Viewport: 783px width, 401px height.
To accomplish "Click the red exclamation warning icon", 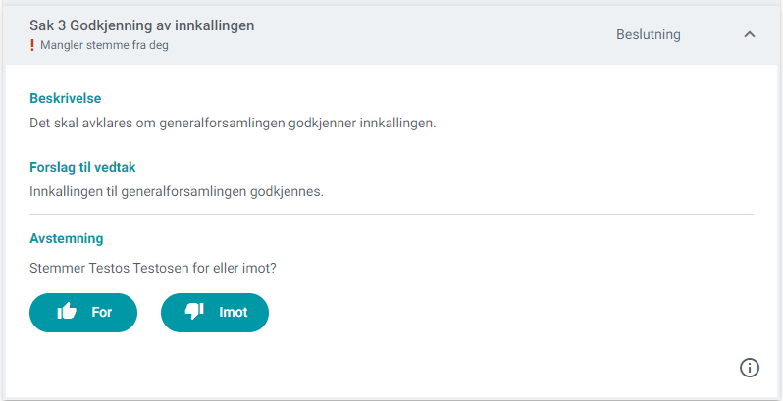I will coord(32,45).
